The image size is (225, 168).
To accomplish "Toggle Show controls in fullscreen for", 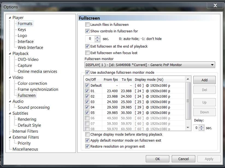I will [87, 31].
